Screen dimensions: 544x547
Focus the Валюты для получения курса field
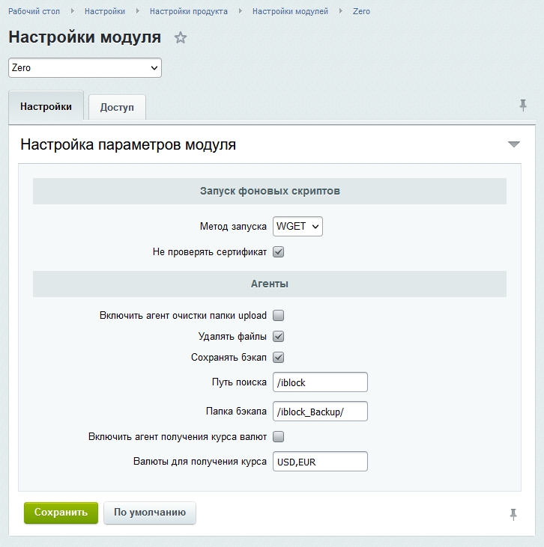coord(320,462)
